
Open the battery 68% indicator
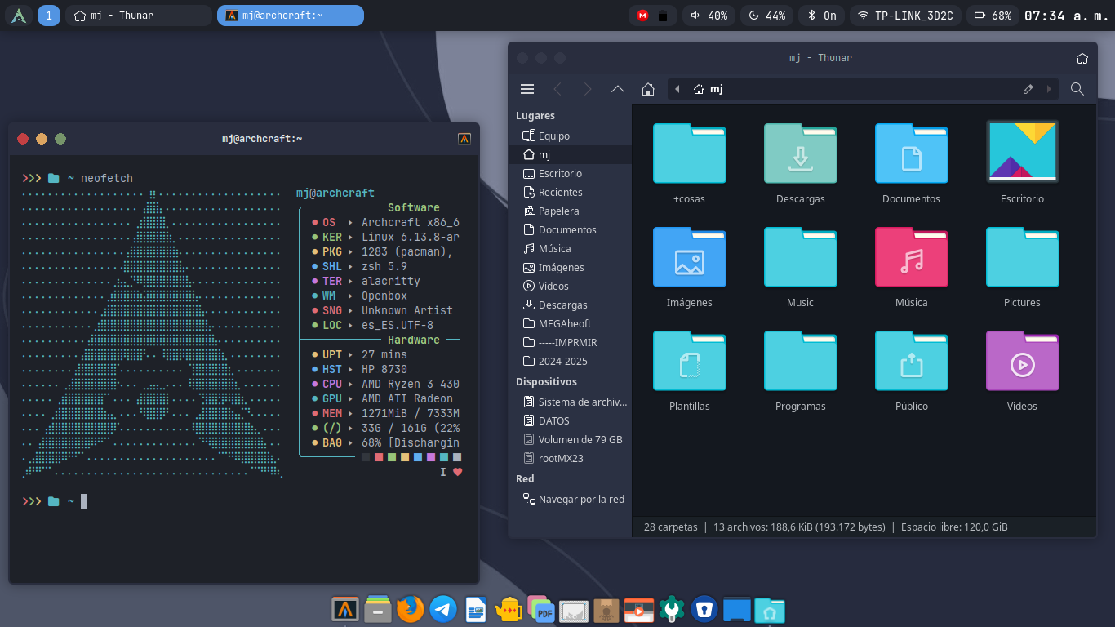(993, 16)
